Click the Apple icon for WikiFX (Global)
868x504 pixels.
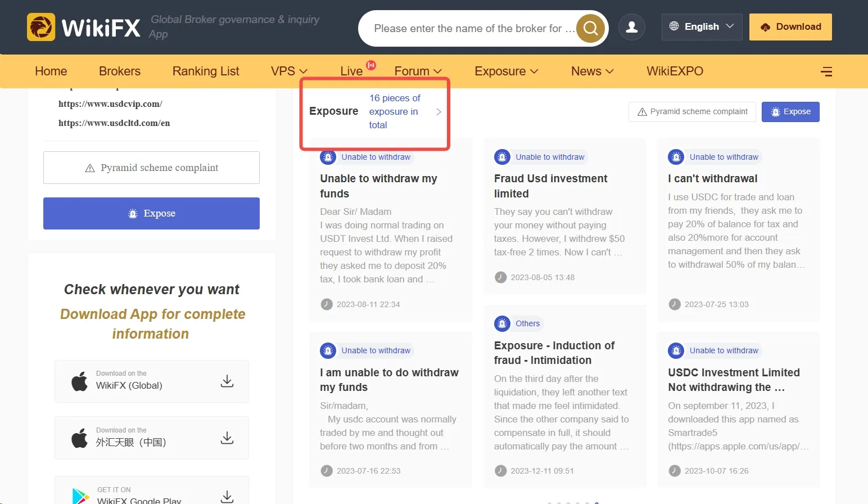pyautogui.click(x=80, y=381)
